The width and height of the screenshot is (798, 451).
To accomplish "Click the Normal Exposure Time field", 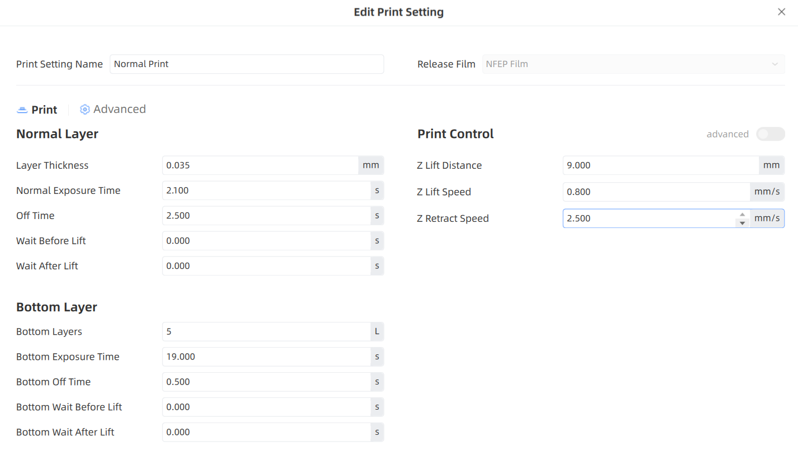I will click(267, 191).
